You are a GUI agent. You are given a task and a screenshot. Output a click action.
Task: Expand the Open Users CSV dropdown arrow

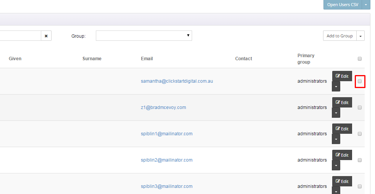coord(366,5)
